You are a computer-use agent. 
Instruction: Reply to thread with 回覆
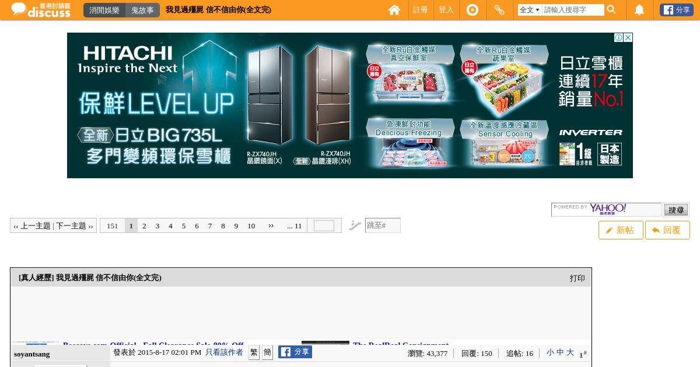pos(667,230)
